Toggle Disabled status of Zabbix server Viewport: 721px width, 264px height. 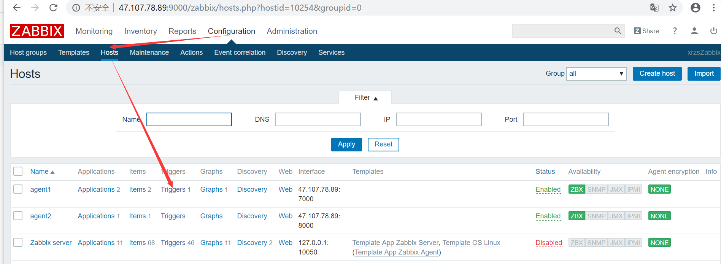tap(549, 243)
